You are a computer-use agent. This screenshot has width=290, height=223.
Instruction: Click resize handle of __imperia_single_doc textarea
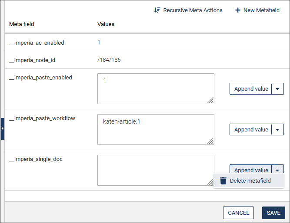210,182
